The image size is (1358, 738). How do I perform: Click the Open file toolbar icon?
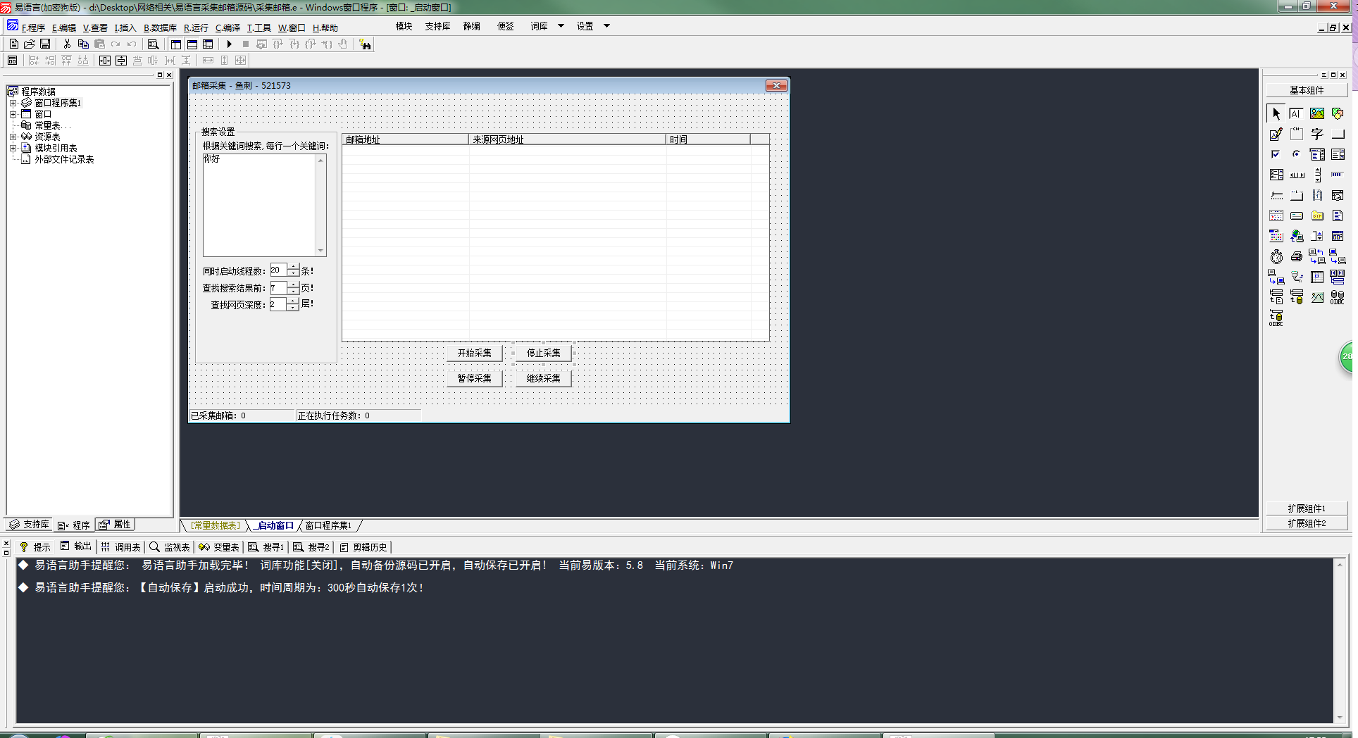(x=30, y=44)
